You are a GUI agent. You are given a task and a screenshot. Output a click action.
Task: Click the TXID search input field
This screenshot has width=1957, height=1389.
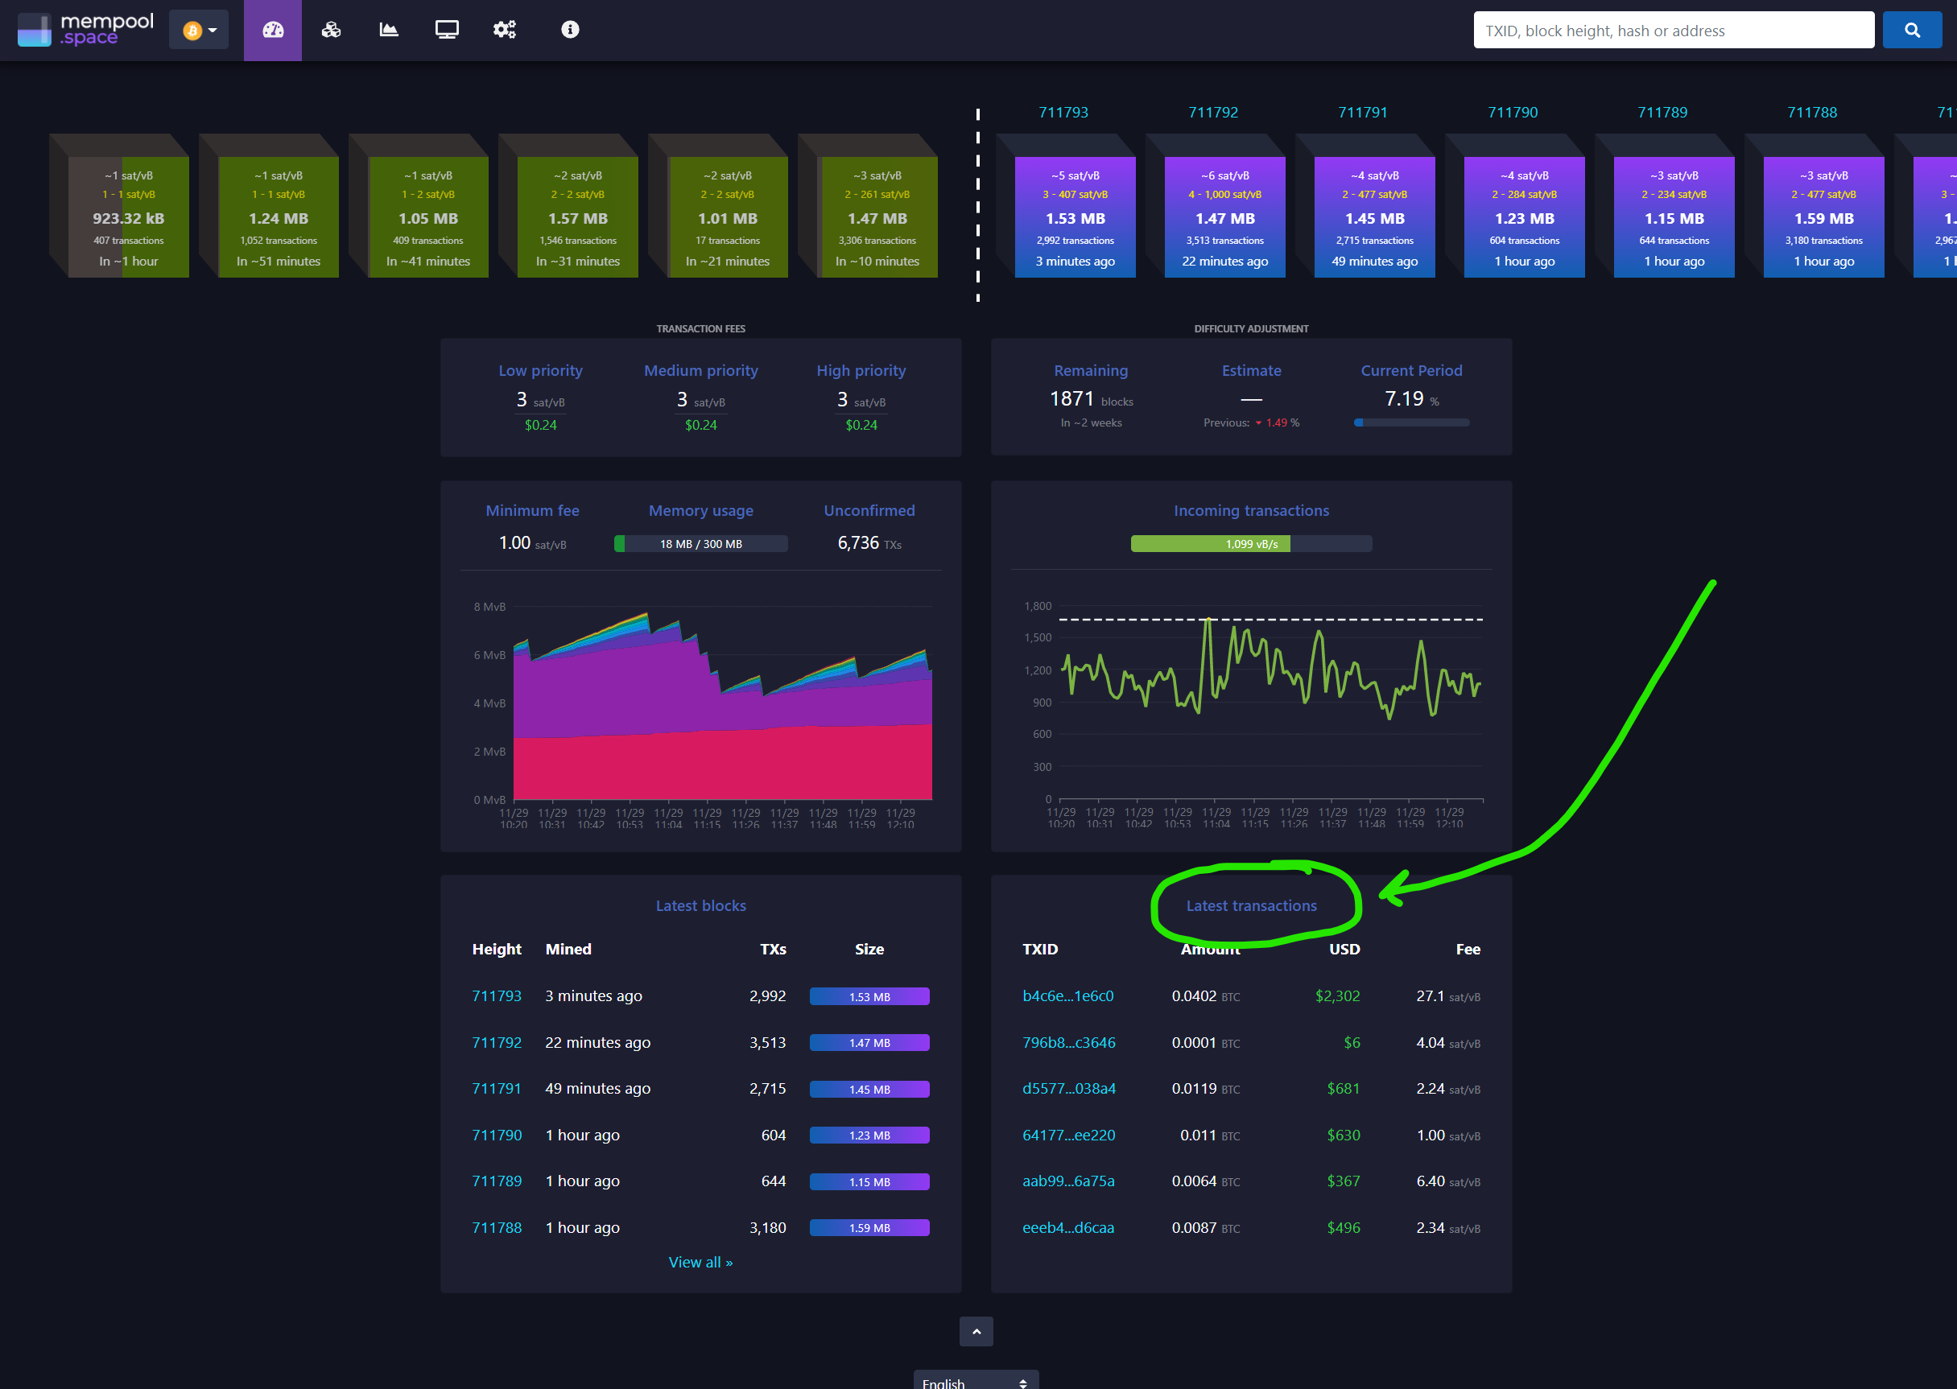coord(1672,30)
